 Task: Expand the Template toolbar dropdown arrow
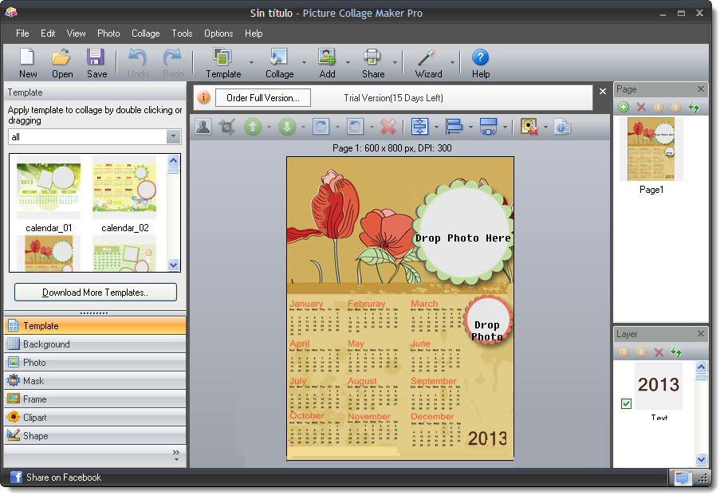[251, 62]
